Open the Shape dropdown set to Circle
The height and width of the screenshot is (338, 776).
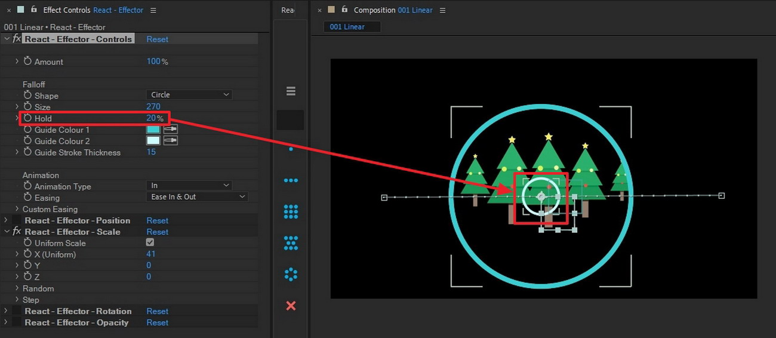pos(189,95)
